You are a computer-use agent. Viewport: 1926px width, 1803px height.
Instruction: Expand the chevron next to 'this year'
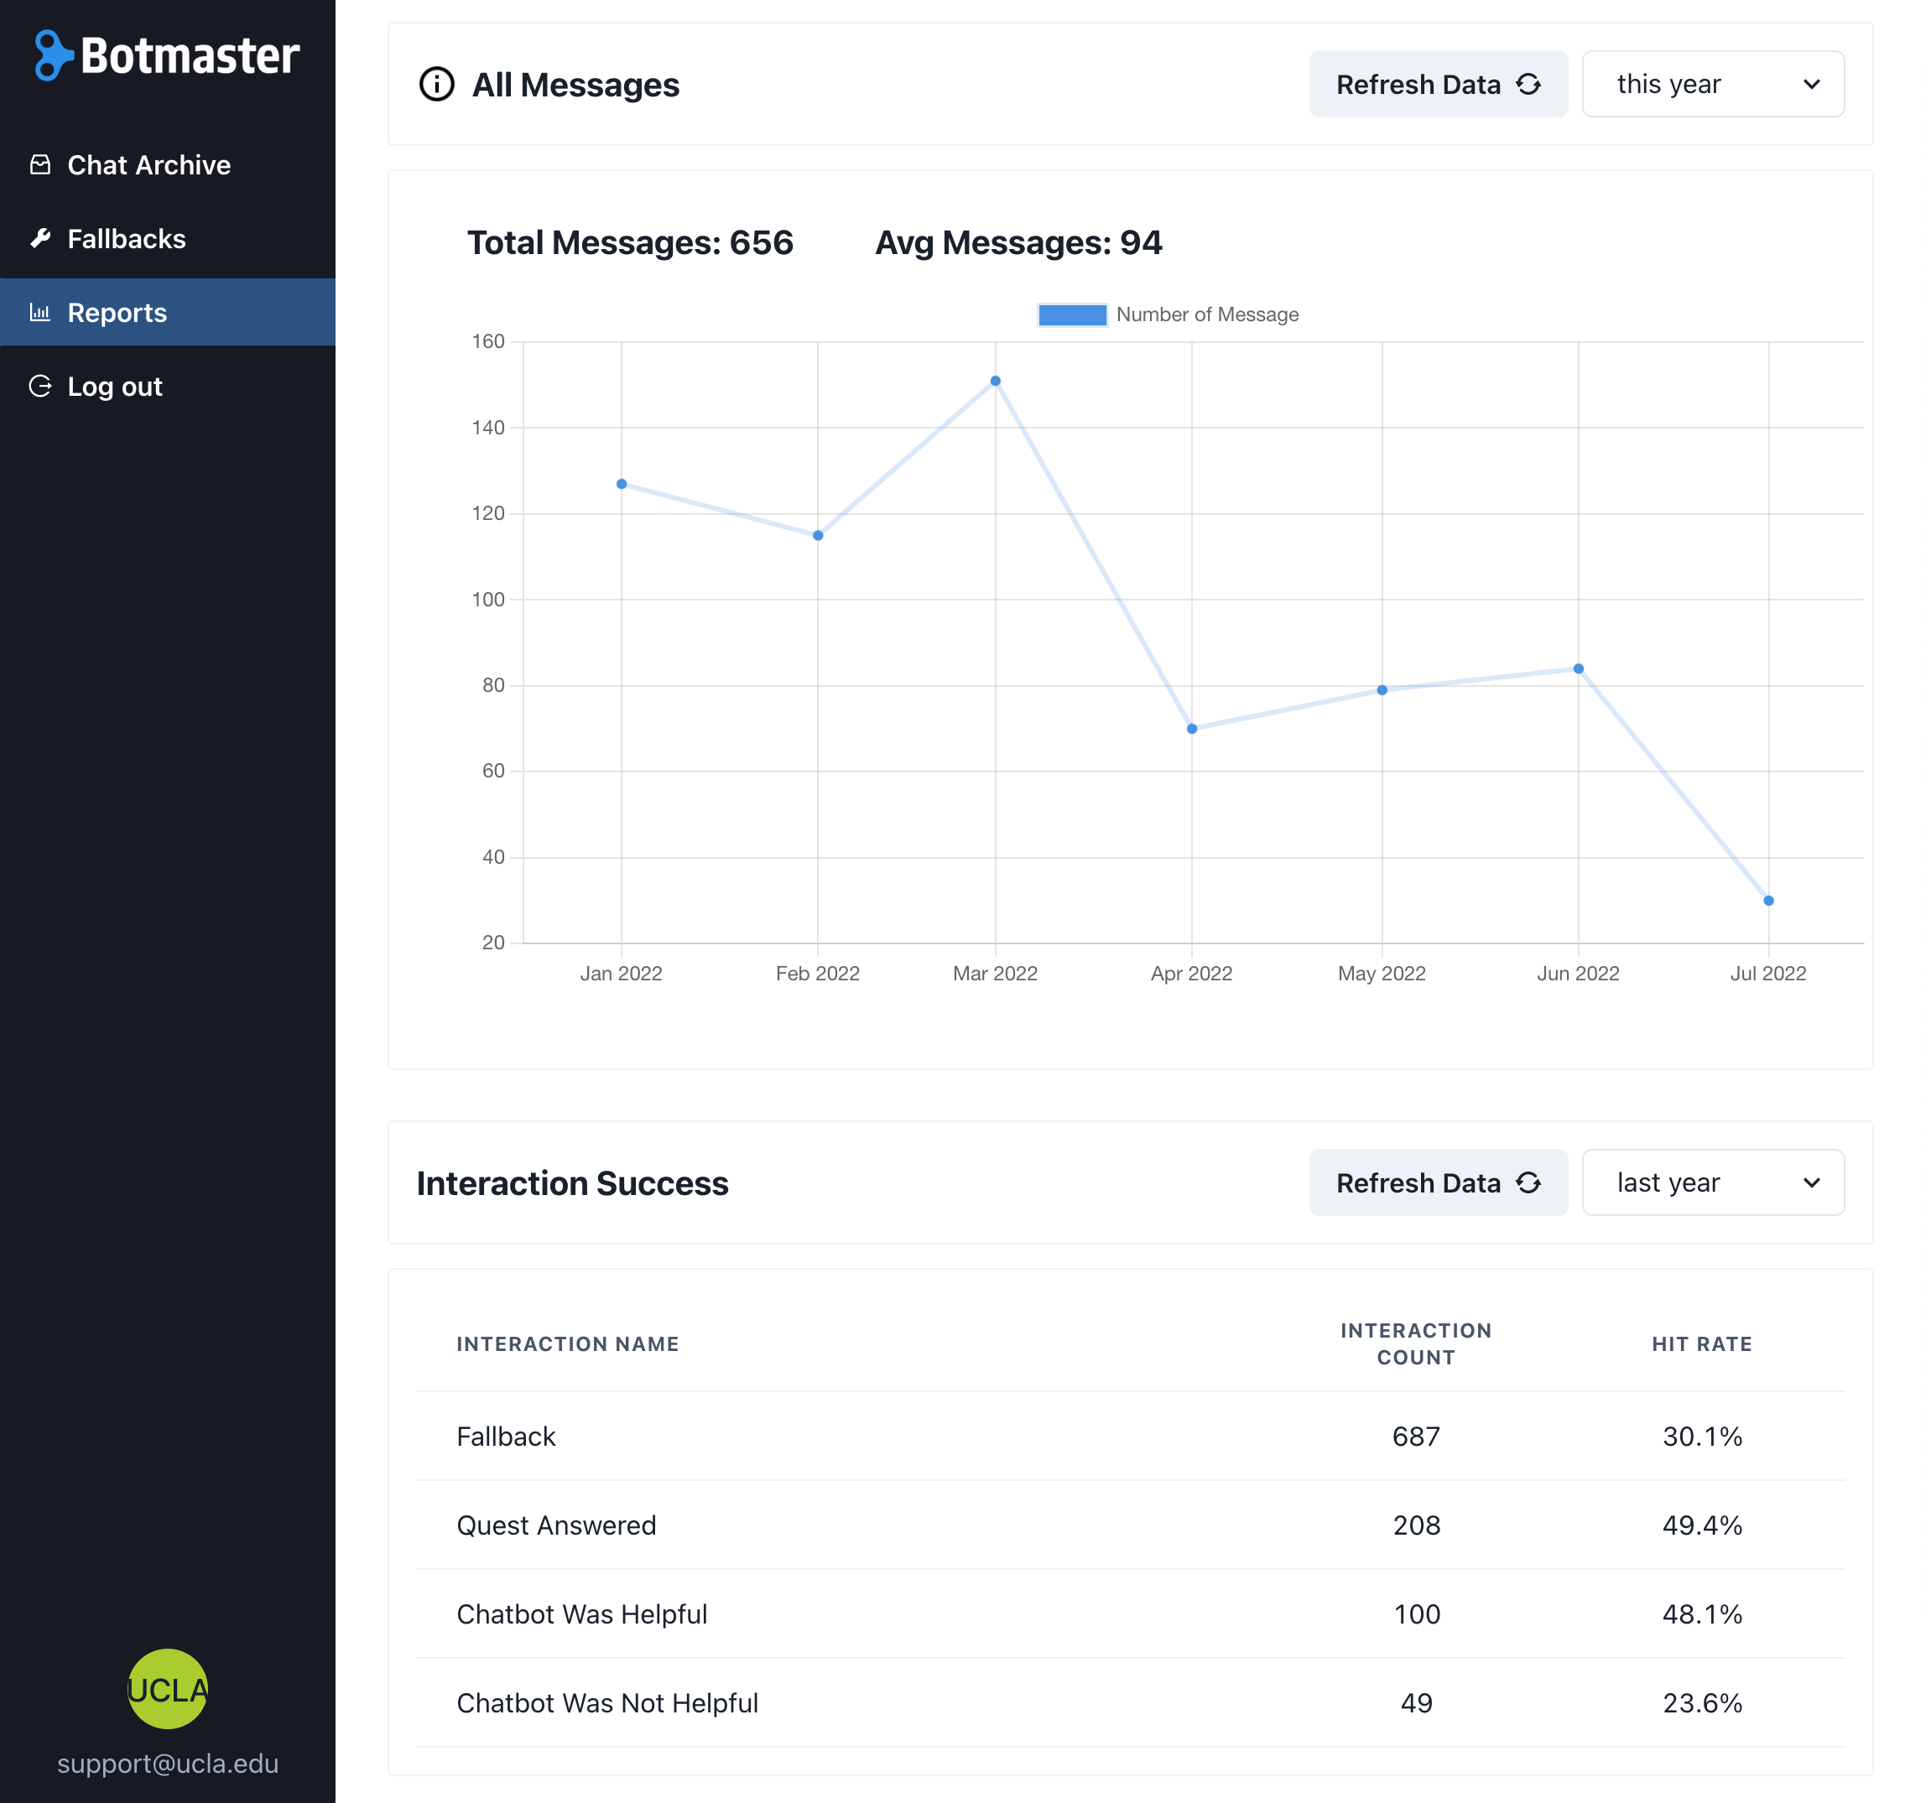[x=1813, y=84]
